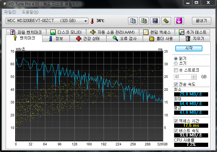The image size is (217, 152).
Task: Click the red thermometer temperature icon
Action: [x=92, y=21]
